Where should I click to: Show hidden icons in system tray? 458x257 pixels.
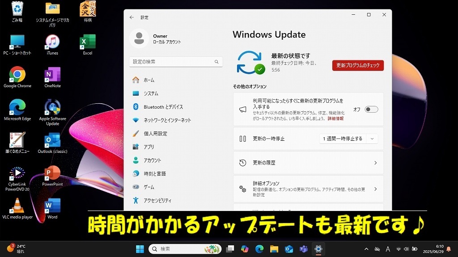point(366,249)
